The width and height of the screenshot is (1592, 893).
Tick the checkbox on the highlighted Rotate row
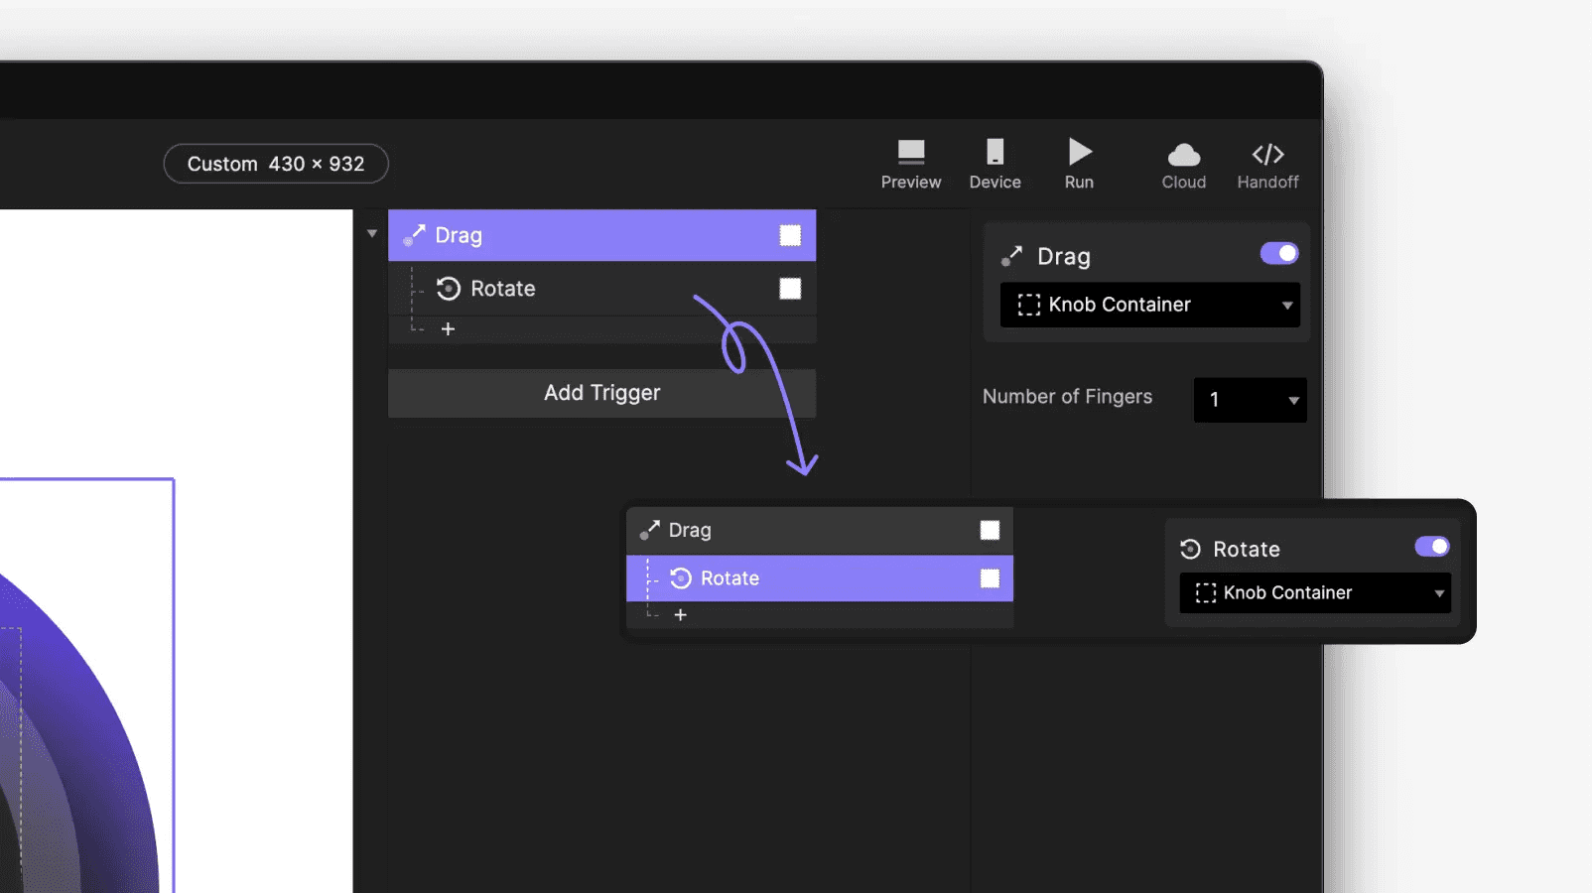990,578
